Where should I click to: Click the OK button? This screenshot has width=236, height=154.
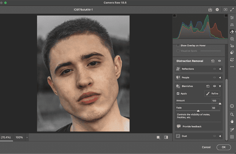224,147
